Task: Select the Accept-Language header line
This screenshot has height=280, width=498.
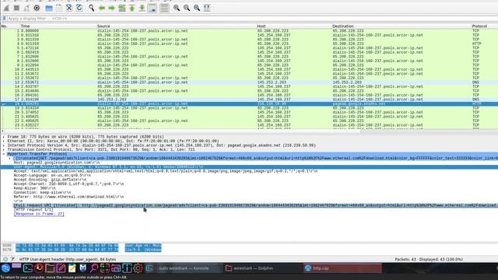Action: click(52, 175)
